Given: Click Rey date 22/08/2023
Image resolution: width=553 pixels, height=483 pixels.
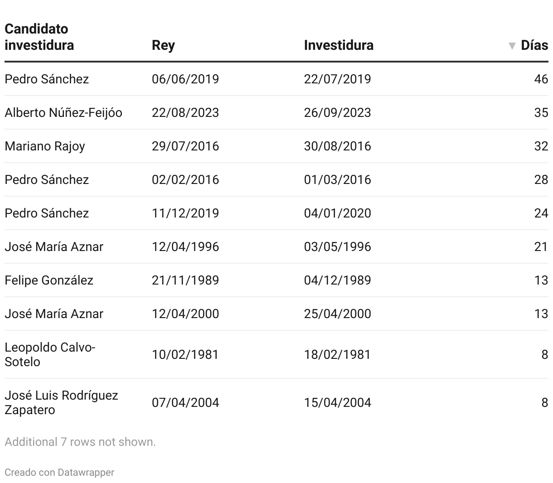Looking at the screenshot, I should coord(185,112).
